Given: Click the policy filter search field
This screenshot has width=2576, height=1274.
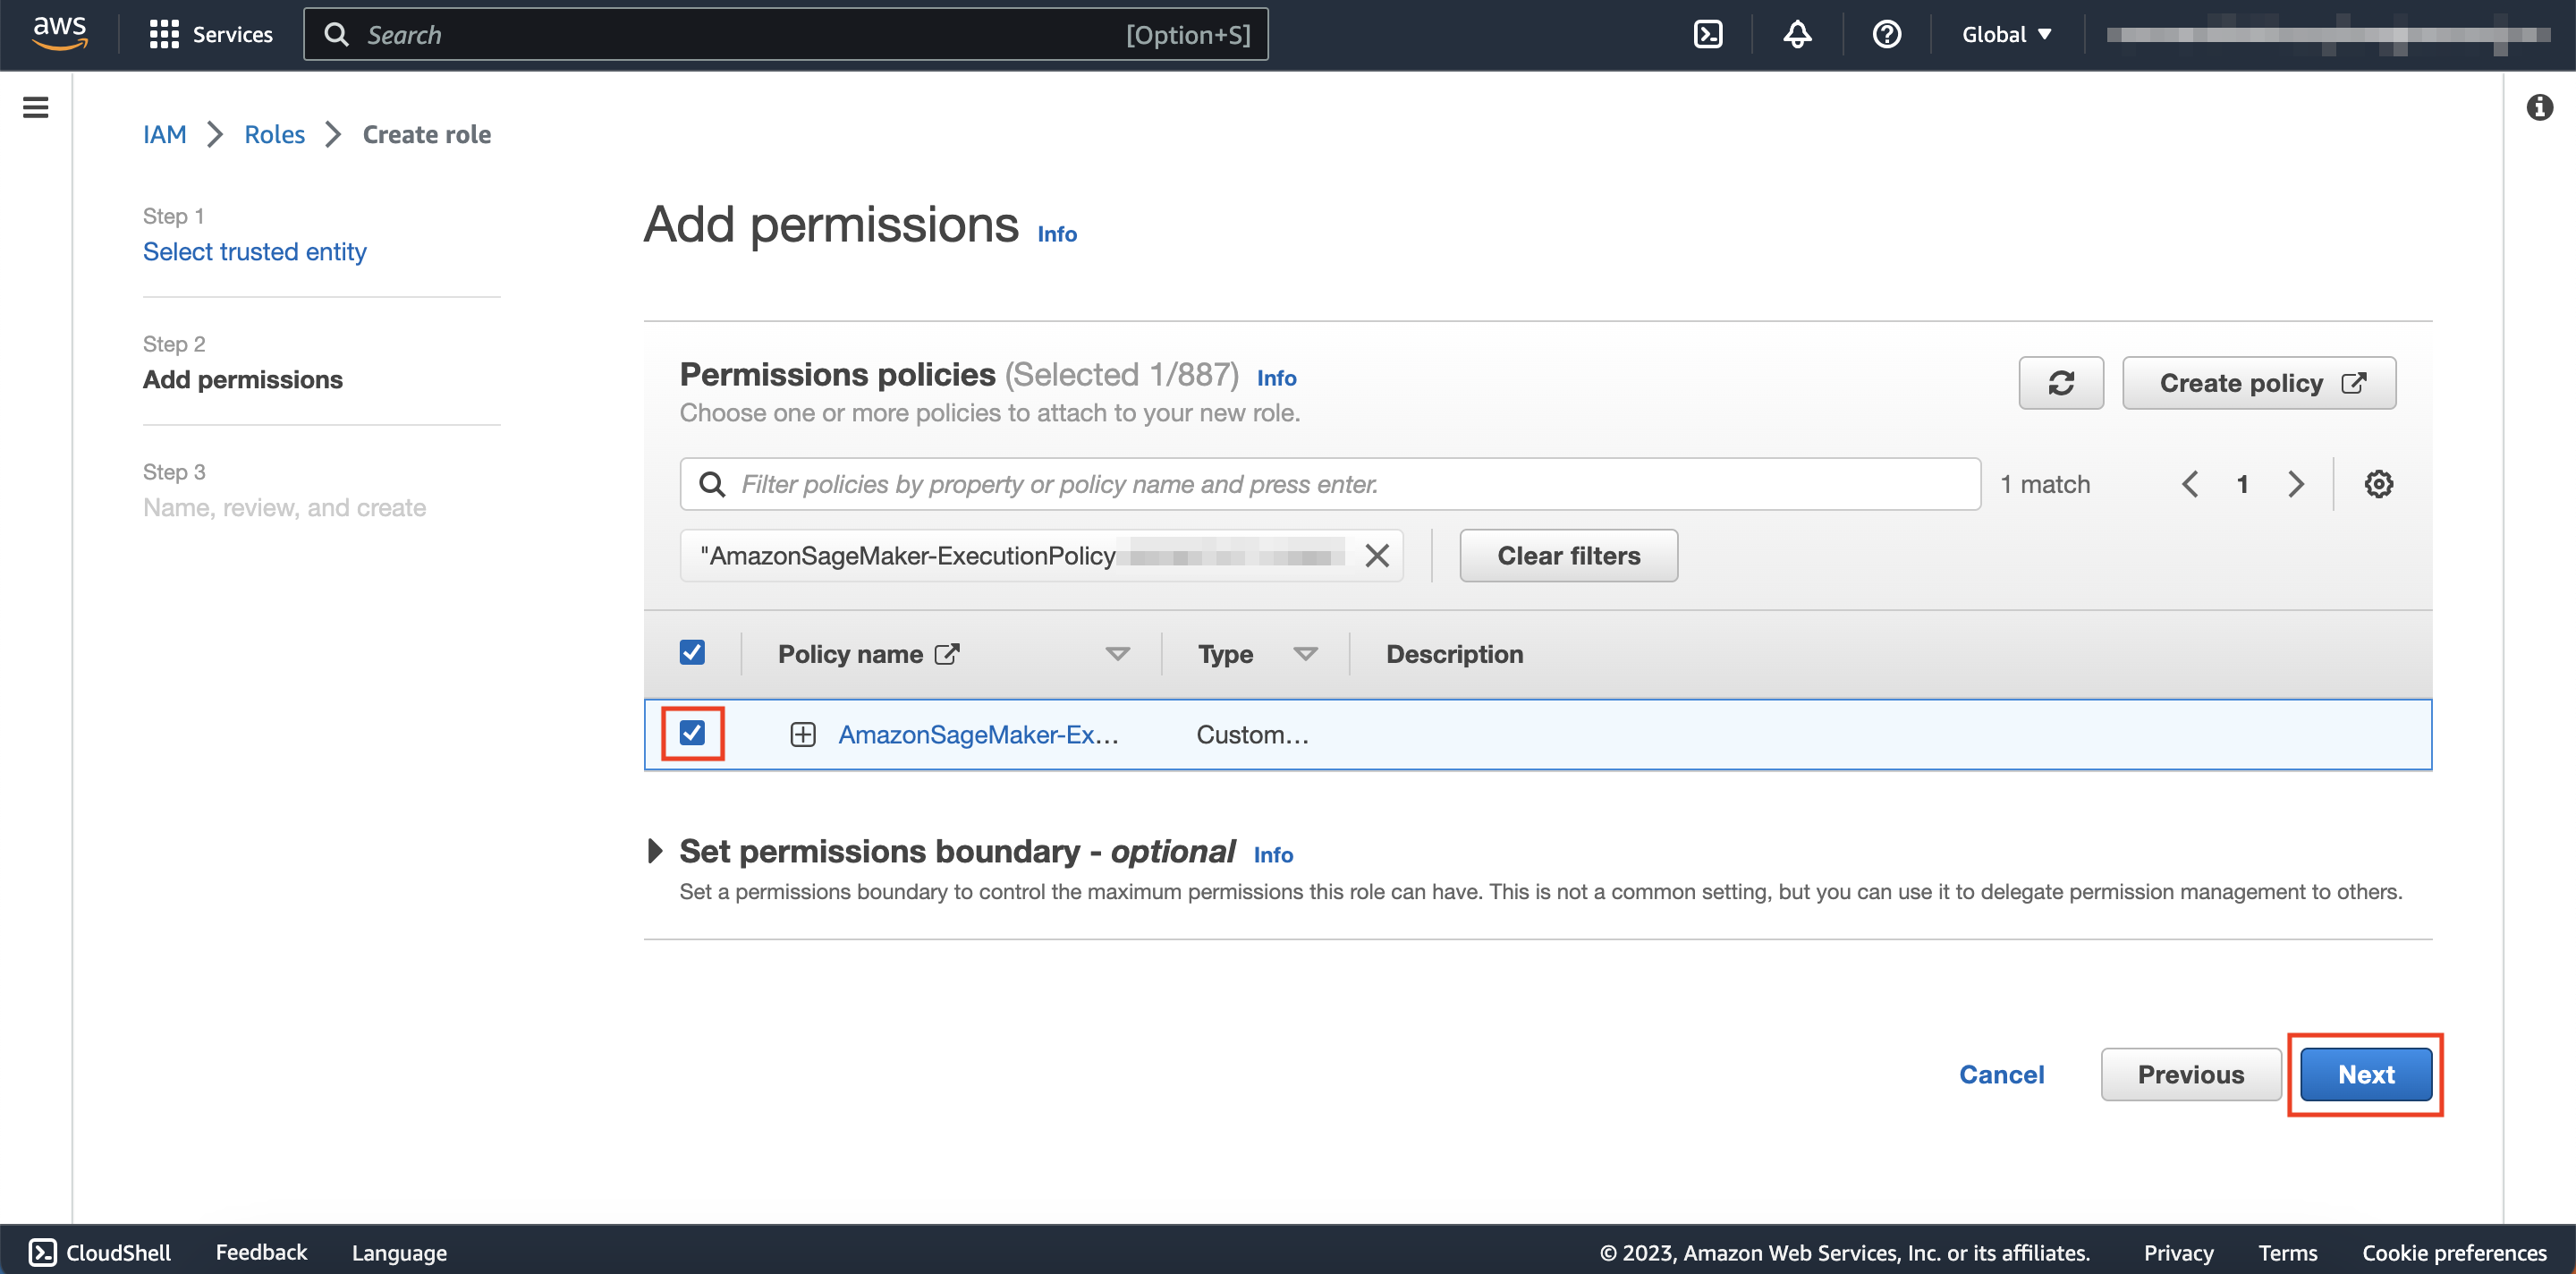Looking at the screenshot, I should point(1330,484).
